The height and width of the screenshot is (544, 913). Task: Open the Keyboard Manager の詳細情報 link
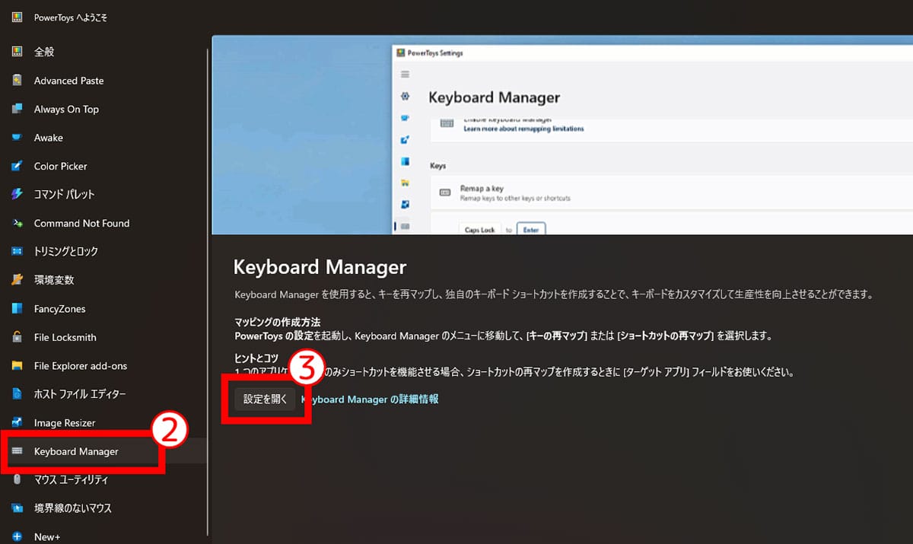tap(370, 399)
